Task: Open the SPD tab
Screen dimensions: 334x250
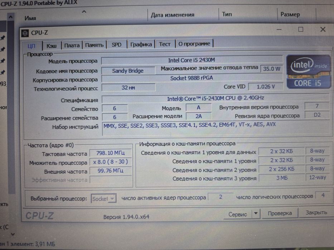Action: 117,45
